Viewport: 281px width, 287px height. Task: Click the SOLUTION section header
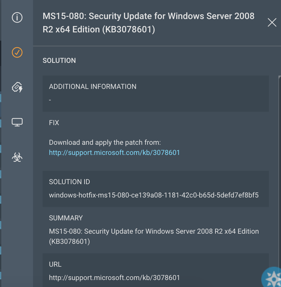tap(59, 61)
